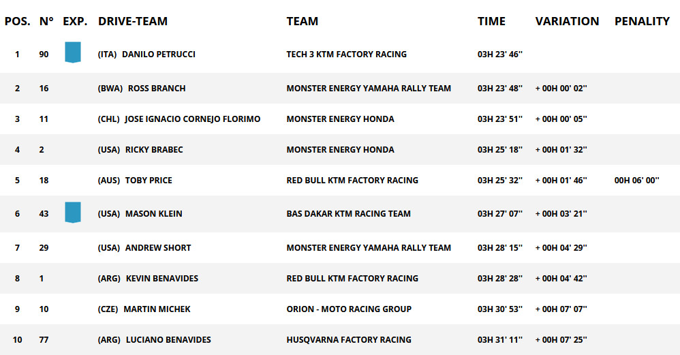Click the Tech 3 KTM Factory Racing team
The width and height of the screenshot is (680, 355).
tap(347, 55)
